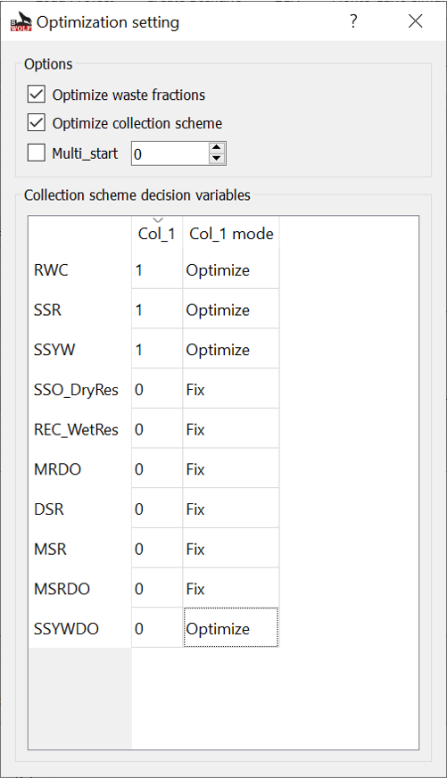
Task: Close the Optimization setting dialog
Action: coord(415,21)
